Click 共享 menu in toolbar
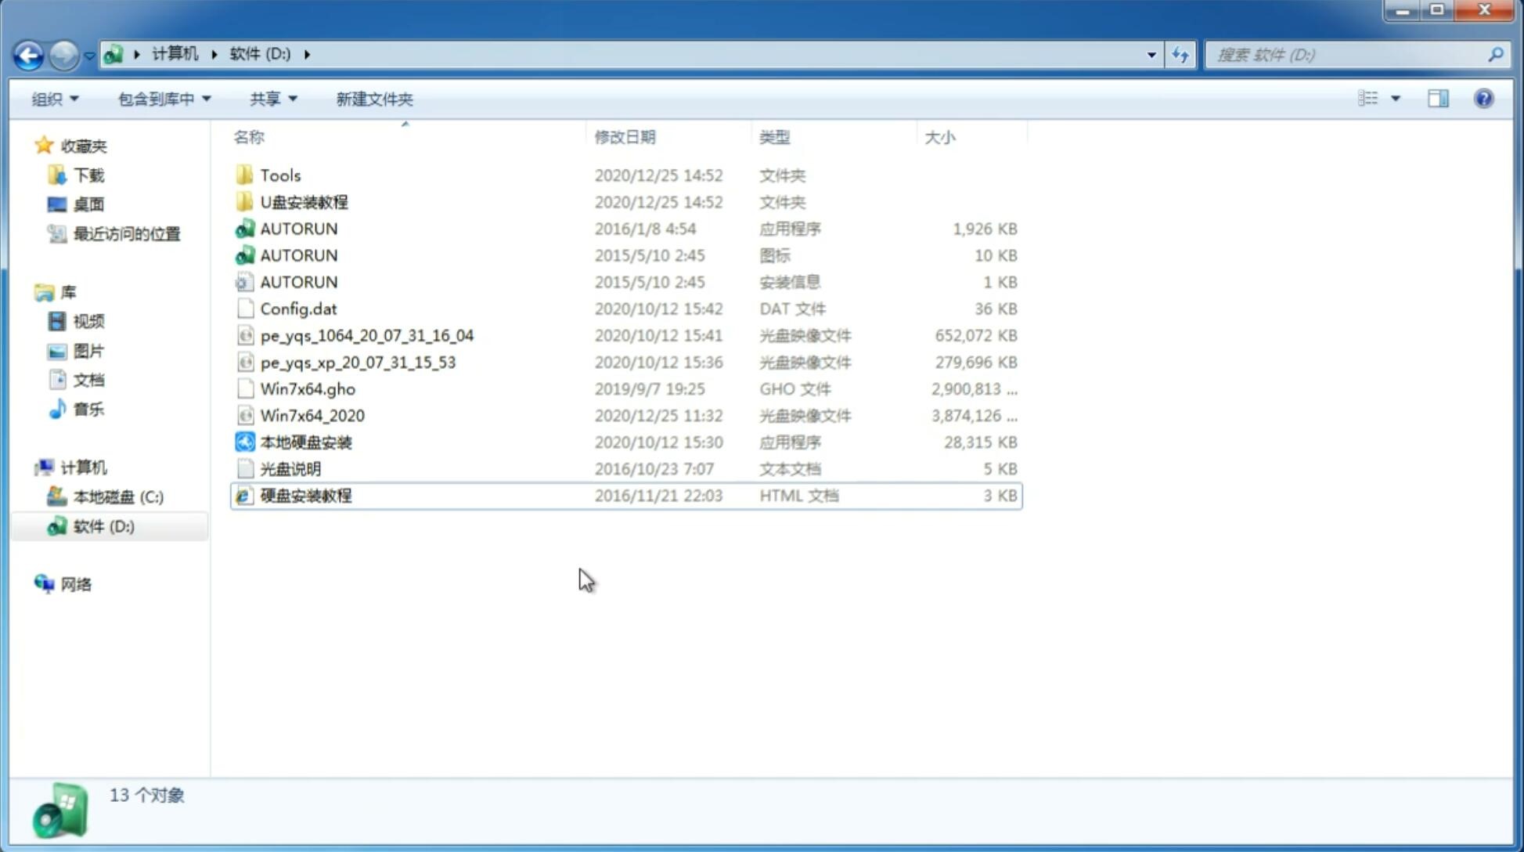The height and width of the screenshot is (852, 1524). tap(271, 99)
